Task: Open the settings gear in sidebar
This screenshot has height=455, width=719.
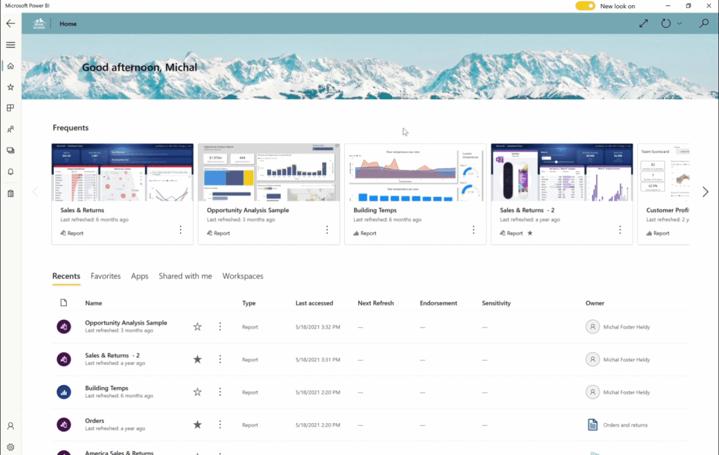Action: (11, 447)
